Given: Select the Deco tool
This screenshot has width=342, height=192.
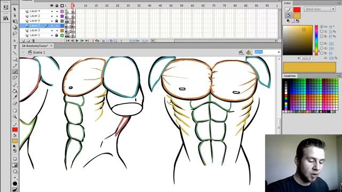Looking at the screenshot, I should [15, 78].
